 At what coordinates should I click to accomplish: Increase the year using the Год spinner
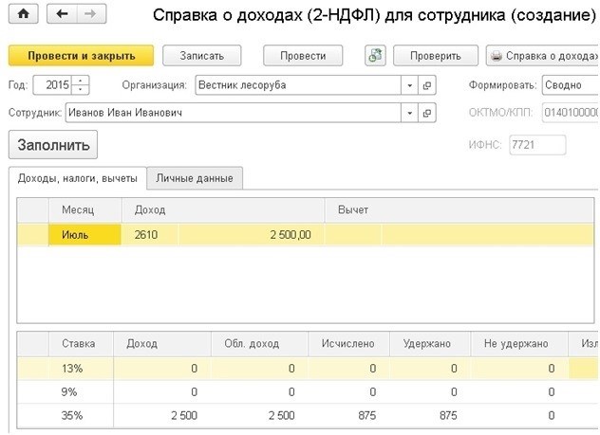click(x=82, y=81)
